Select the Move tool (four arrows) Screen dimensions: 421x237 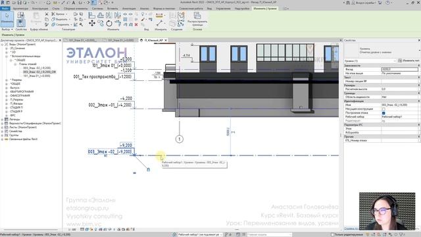click(x=92, y=24)
